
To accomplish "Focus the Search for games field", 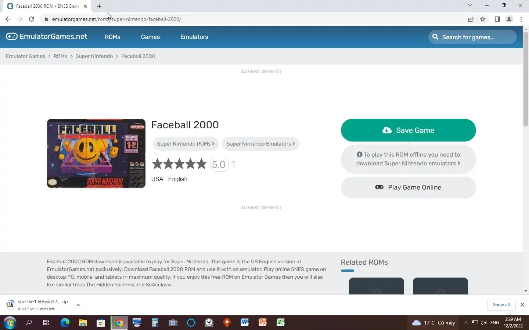I will [x=472, y=37].
